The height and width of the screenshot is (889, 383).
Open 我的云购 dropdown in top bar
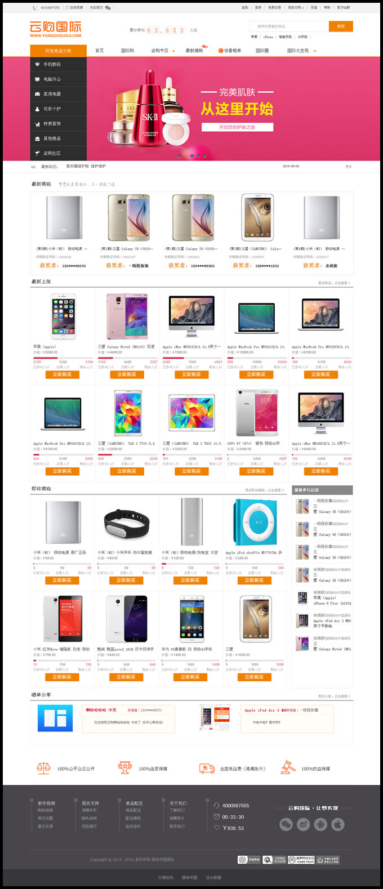click(296, 8)
